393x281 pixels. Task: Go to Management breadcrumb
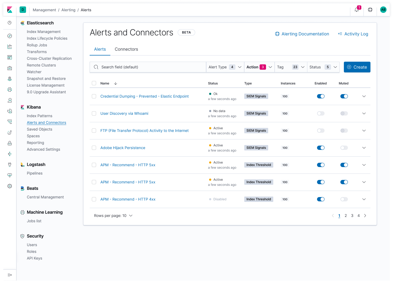(44, 10)
